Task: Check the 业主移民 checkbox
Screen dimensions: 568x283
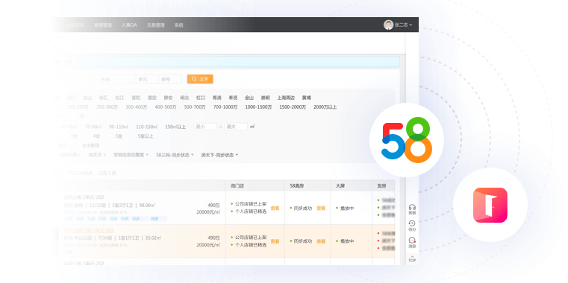Action: tap(77, 145)
